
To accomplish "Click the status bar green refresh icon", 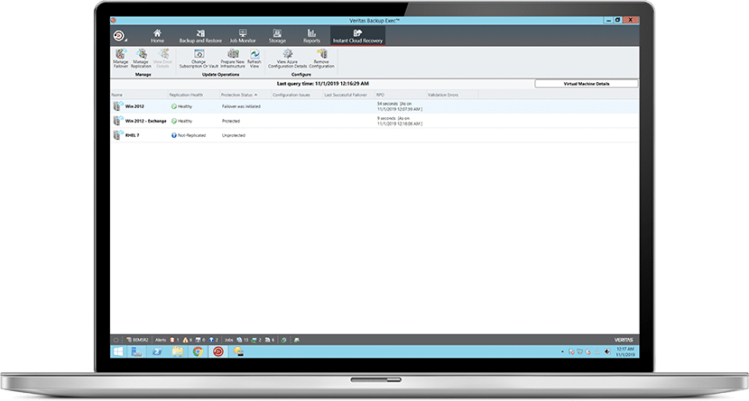I will tap(283, 340).
